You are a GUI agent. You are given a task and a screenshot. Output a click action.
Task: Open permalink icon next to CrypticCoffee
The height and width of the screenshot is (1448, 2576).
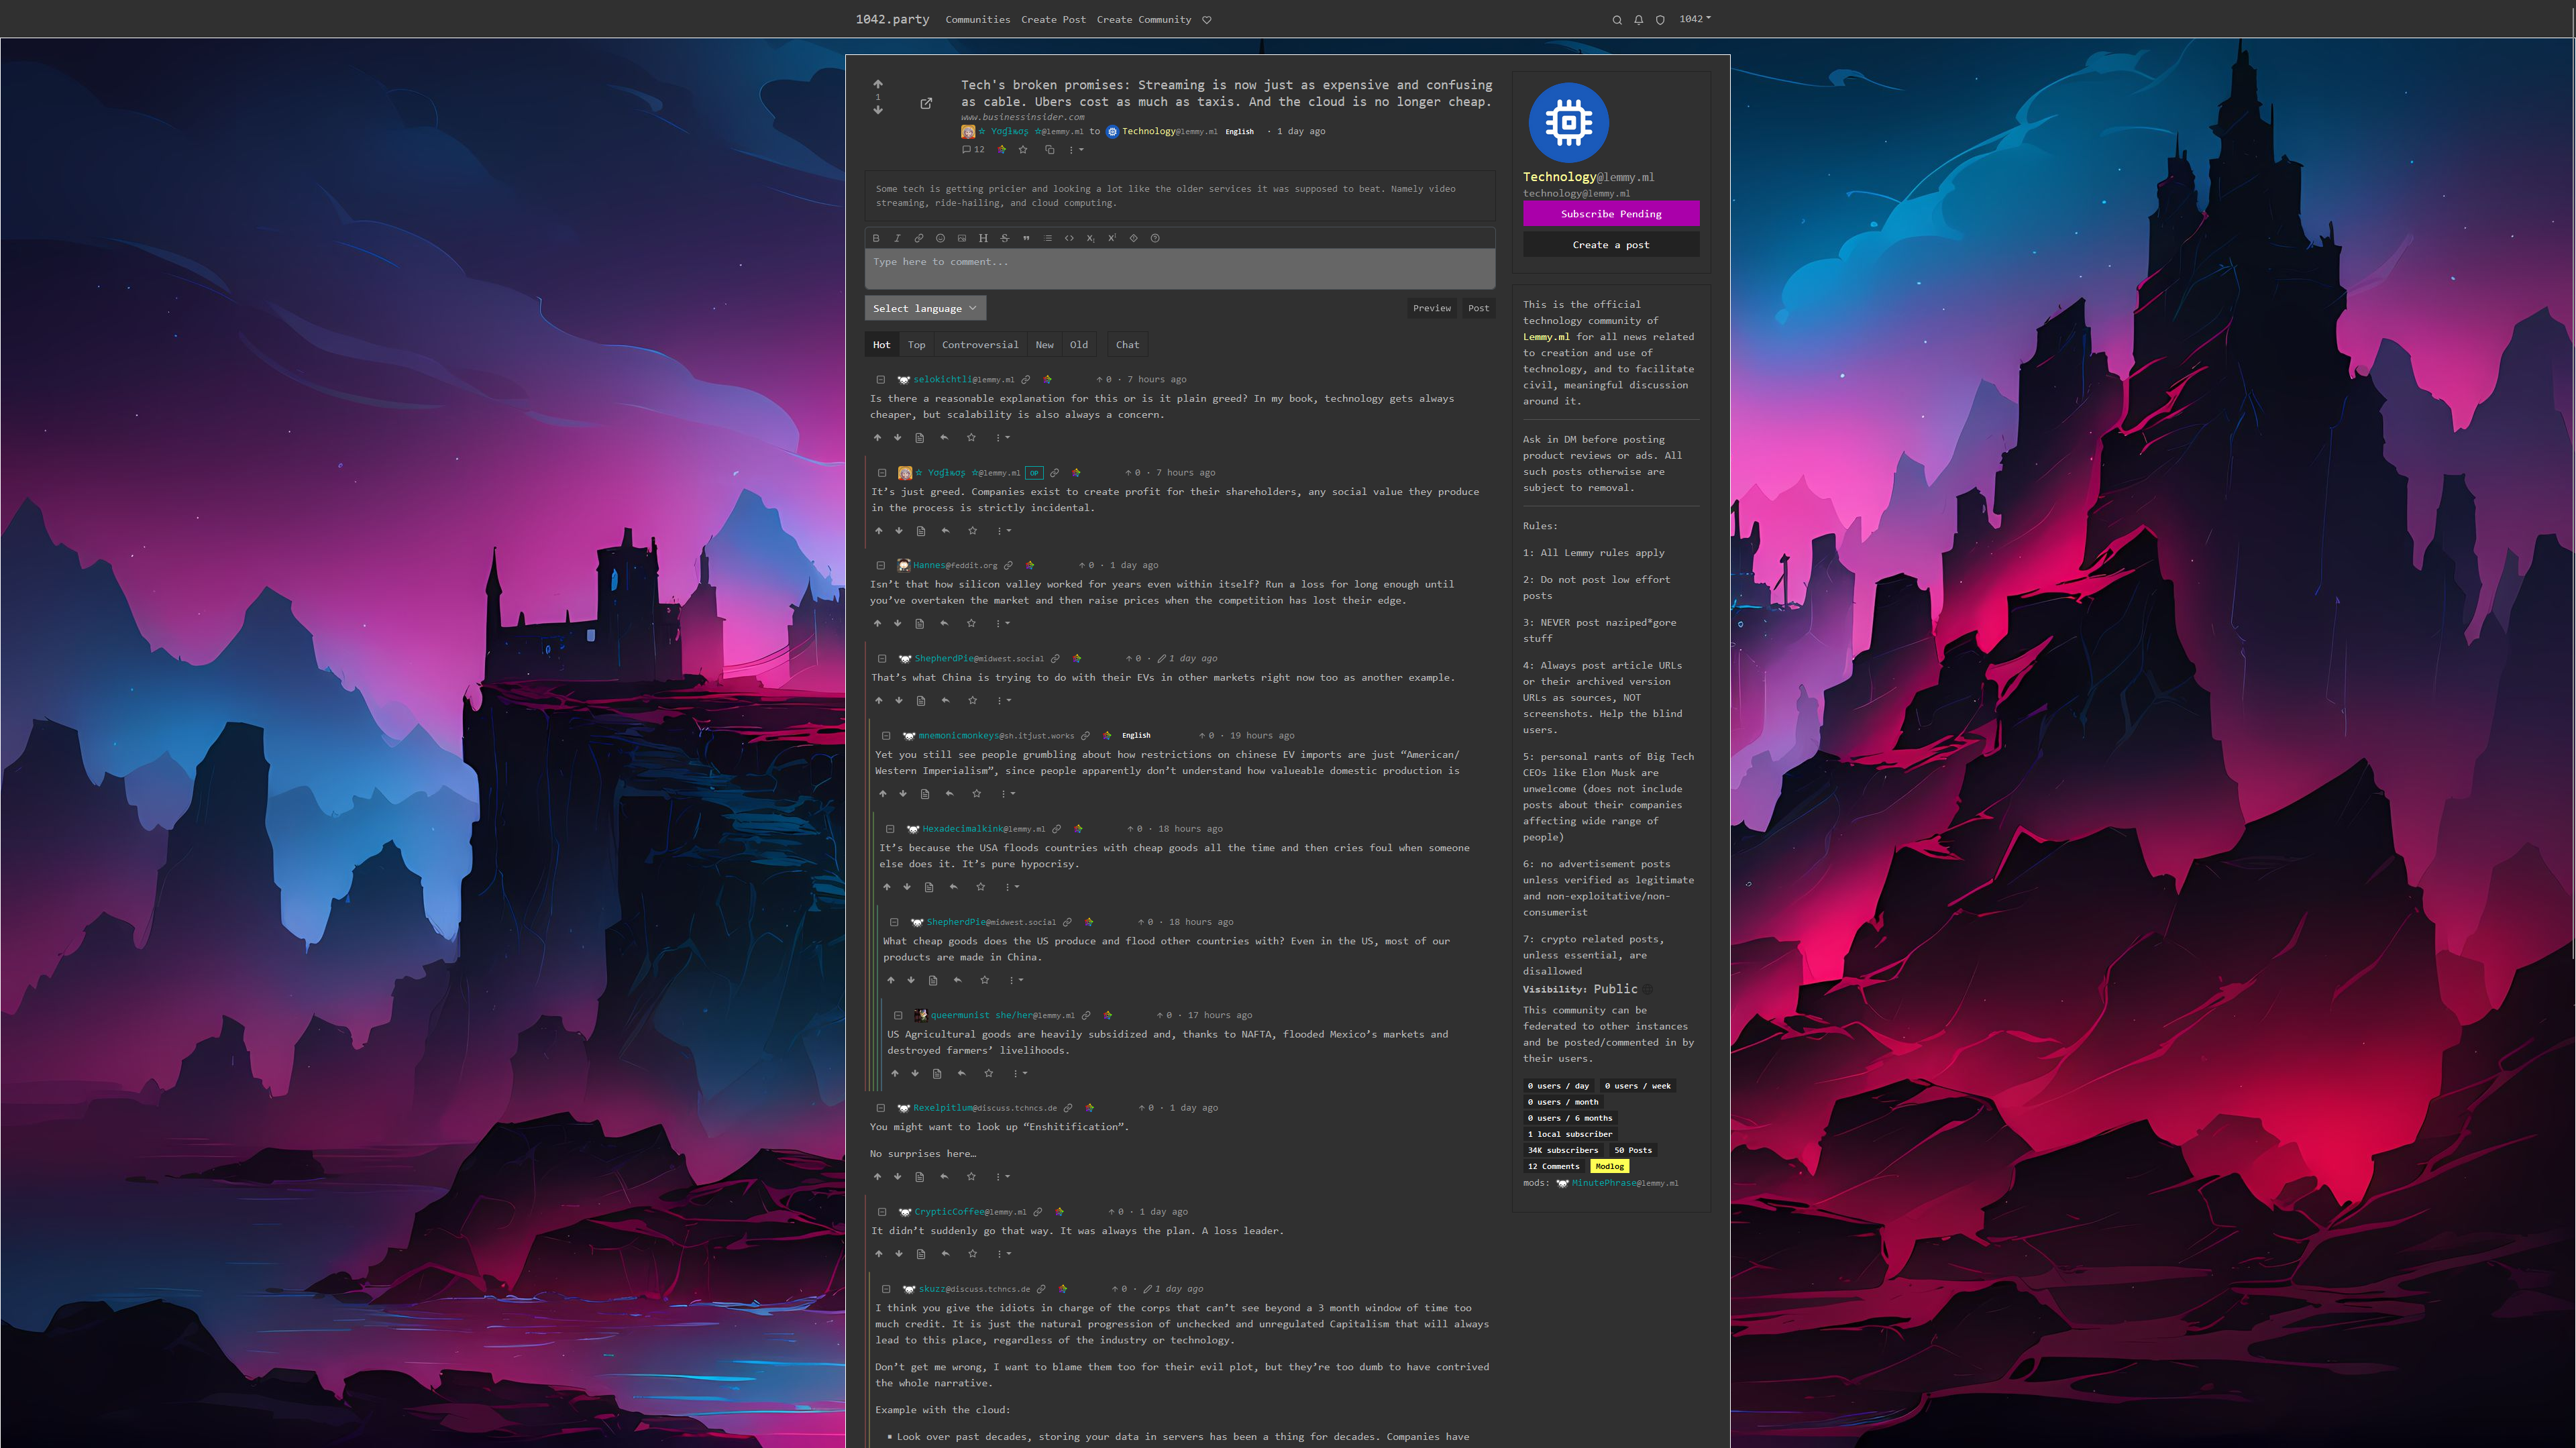pyautogui.click(x=1038, y=1212)
